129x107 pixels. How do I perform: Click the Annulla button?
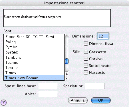click(x=78, y=100)
